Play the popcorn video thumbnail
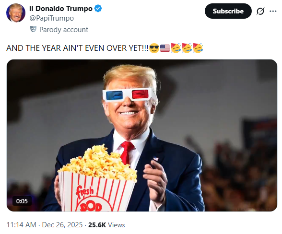The height and width of the screenshot is (234, 282). (x=142, y=135)
